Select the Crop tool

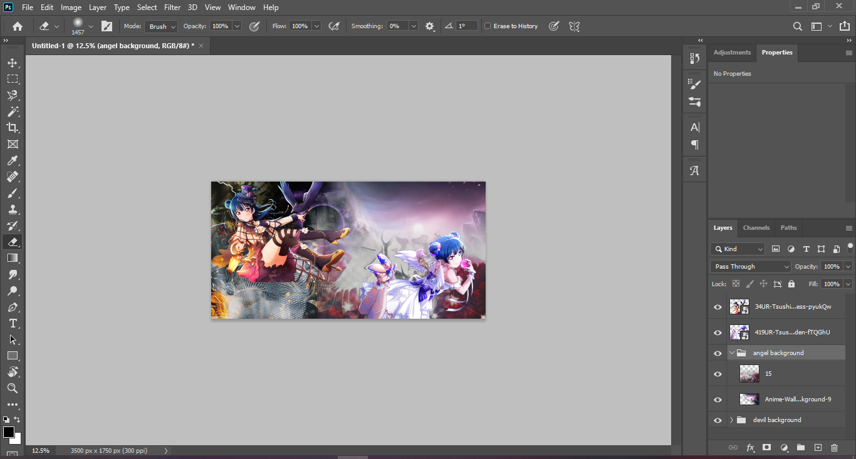12,128
